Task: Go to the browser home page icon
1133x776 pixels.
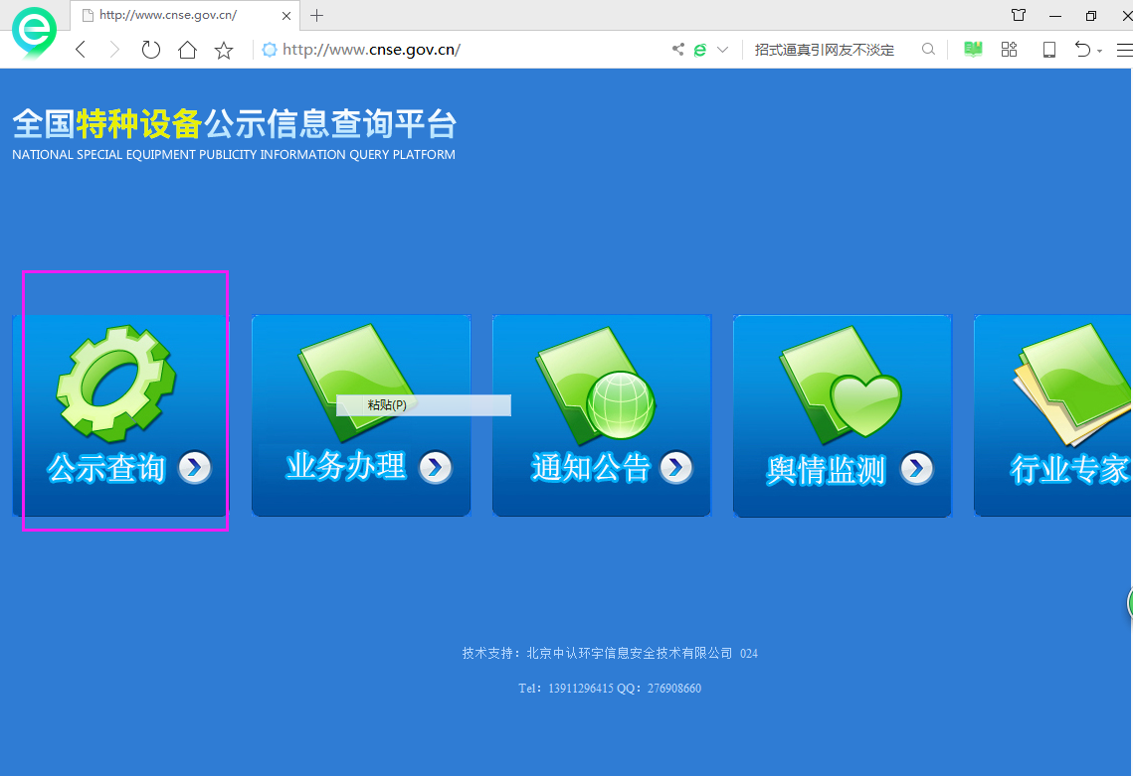Action: pyautogui.click(x=187, y=50)
